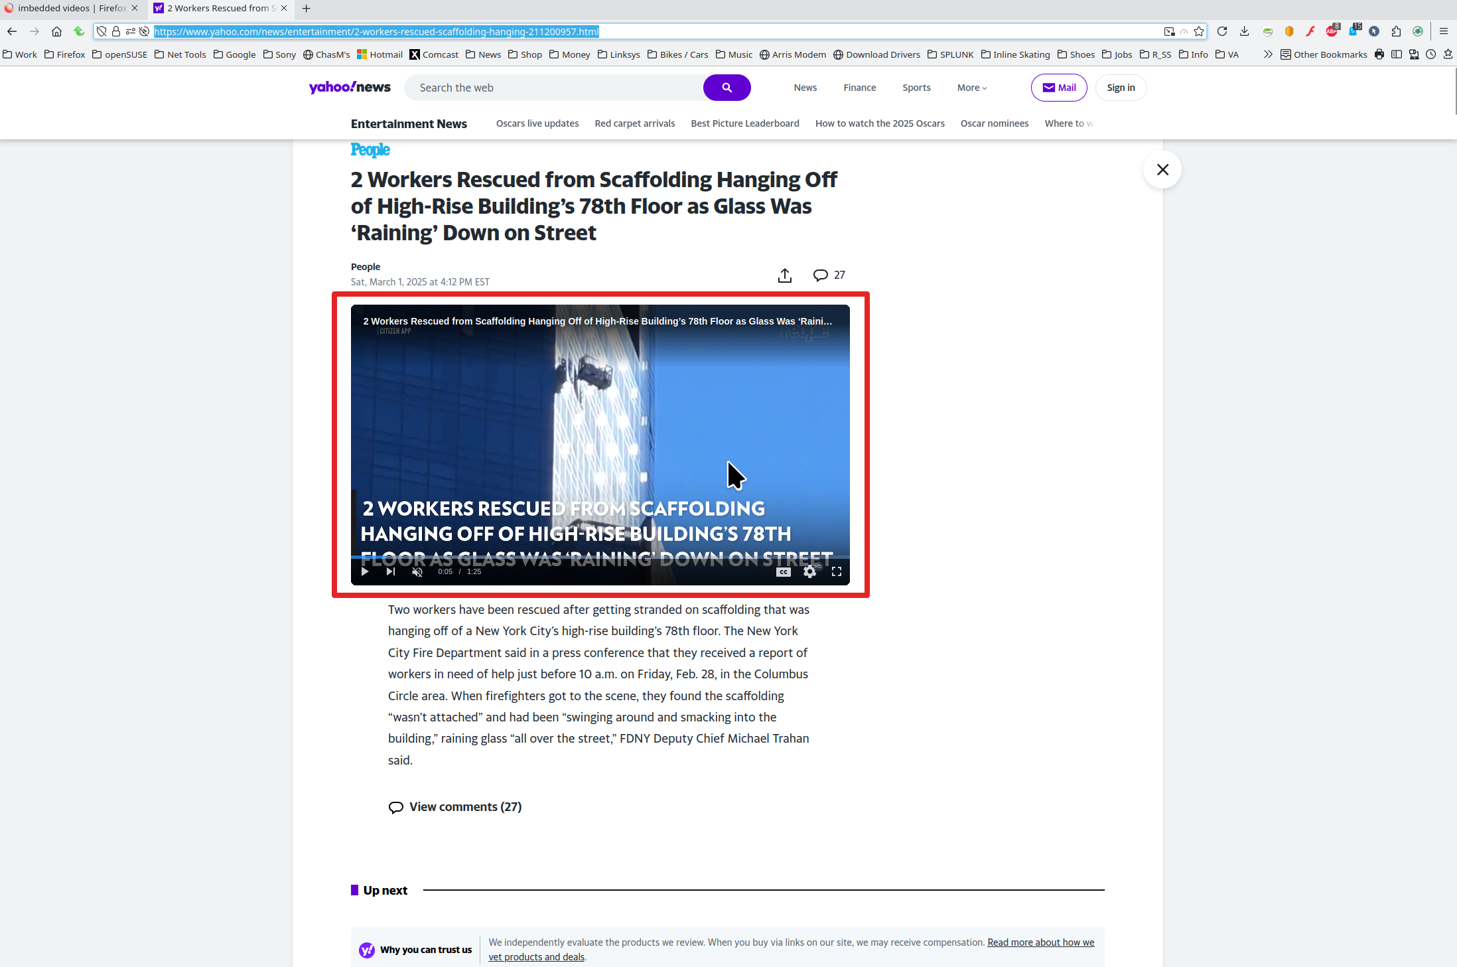Enter fullscreen video mode
1457x967 pixels.
837,571
